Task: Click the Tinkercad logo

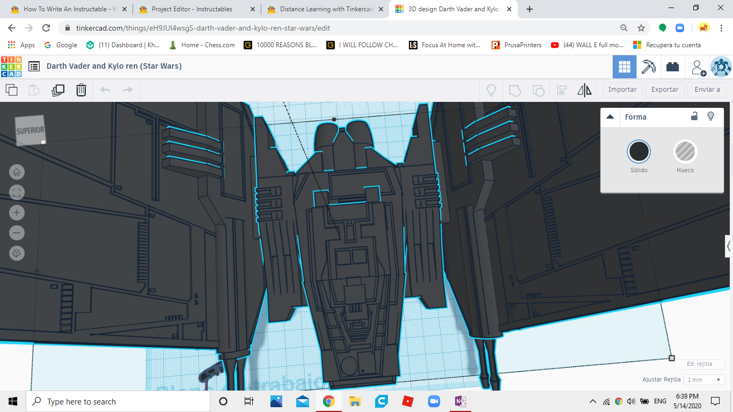Action: click(11, 67)
